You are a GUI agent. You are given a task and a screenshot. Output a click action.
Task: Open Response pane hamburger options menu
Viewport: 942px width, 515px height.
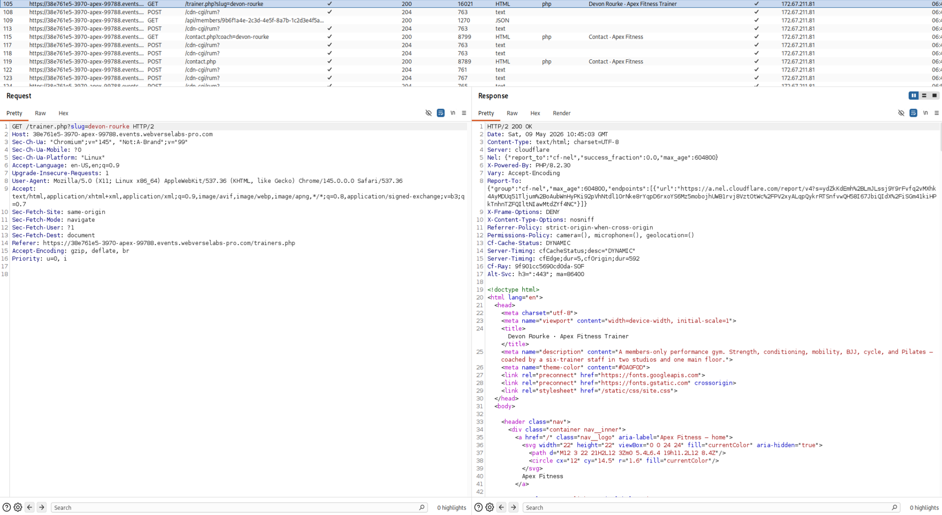(936, 113)
